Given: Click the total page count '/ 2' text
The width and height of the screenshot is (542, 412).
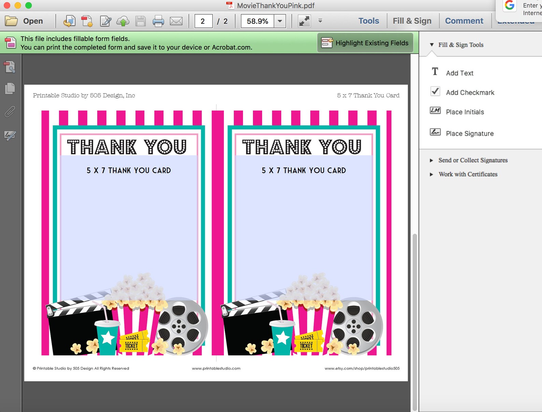Looking at the screenshot, I should pyautogui.click(x=222, y=21).
